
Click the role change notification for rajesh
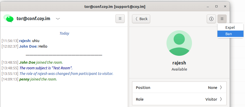click(66, 74)
